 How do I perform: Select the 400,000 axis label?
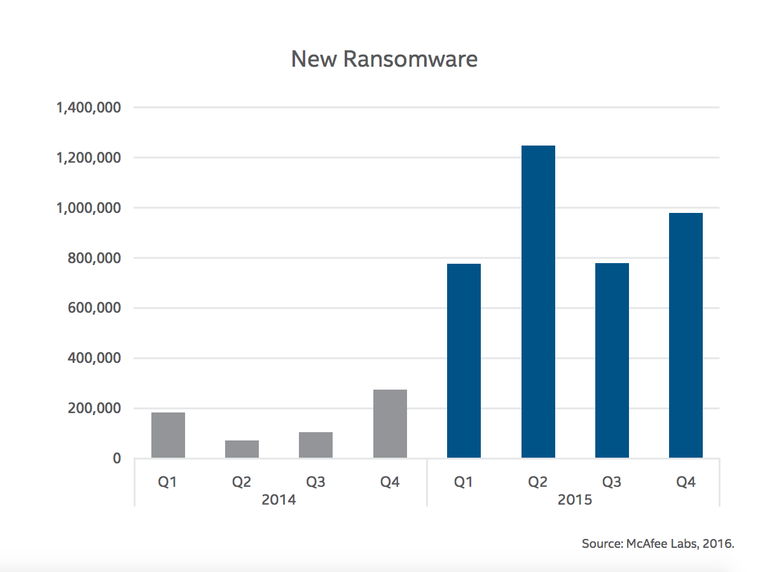[94, 358]
